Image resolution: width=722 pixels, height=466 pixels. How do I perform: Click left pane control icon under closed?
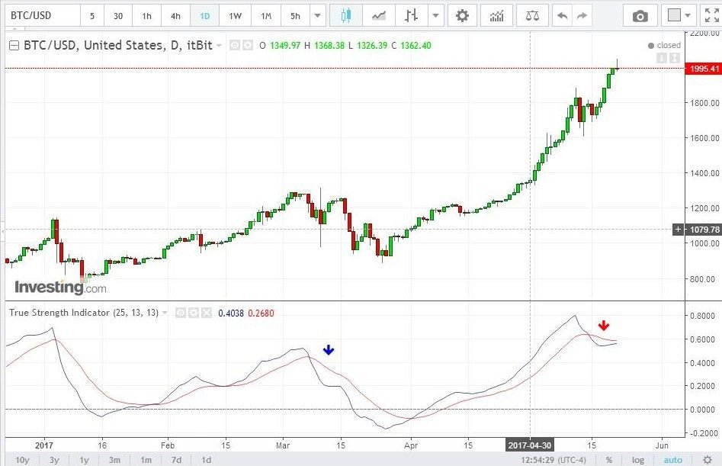(x=662, y=58)
